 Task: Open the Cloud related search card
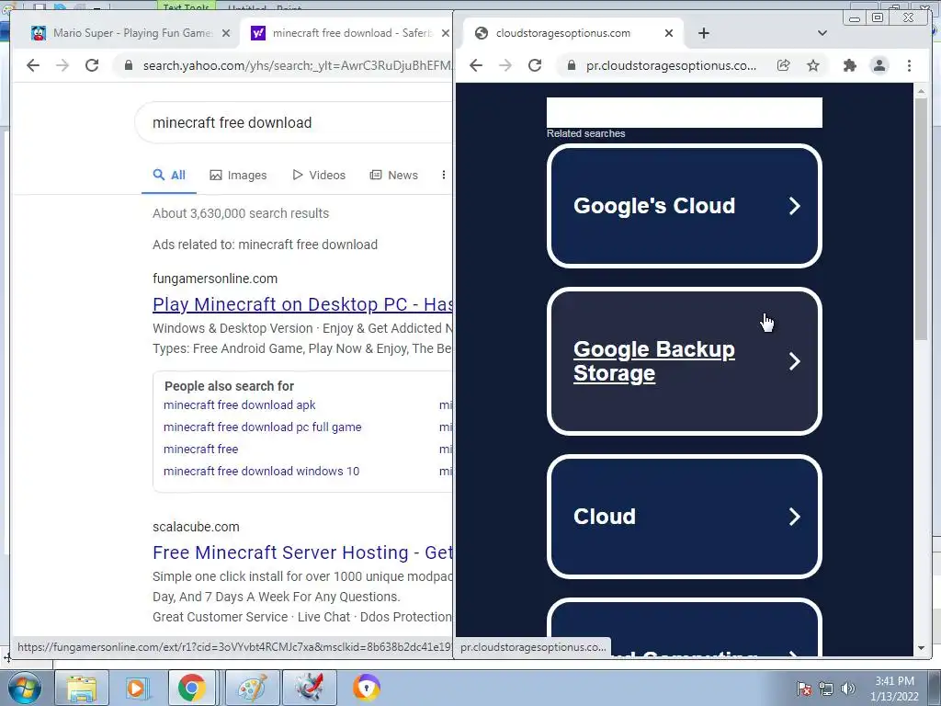(684, 517)
